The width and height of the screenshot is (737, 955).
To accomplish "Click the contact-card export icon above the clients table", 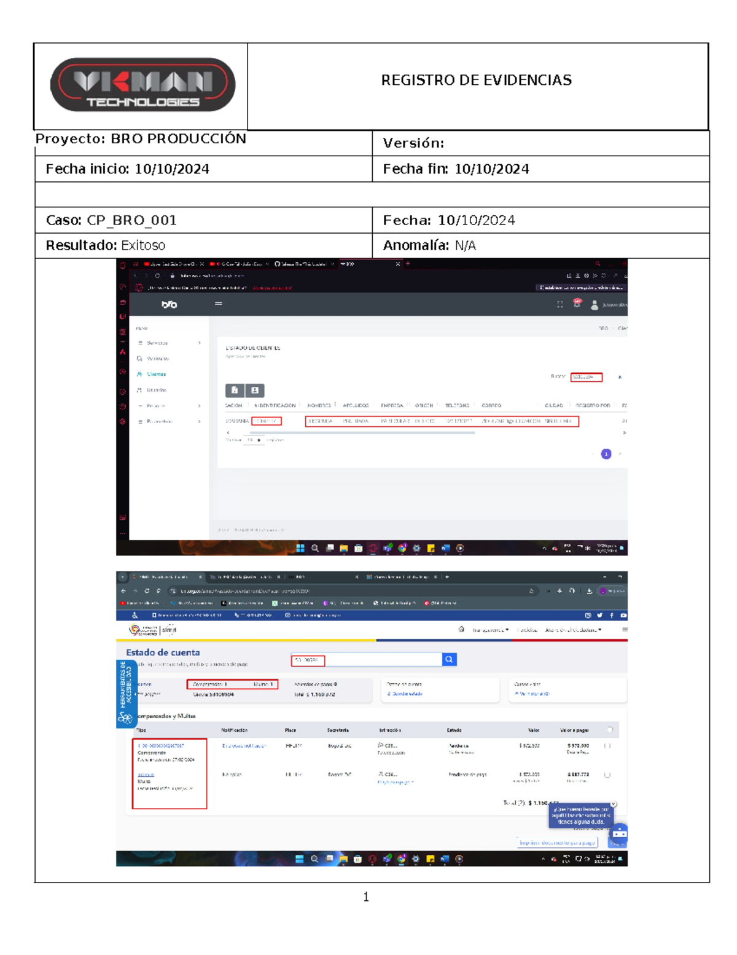I will [255, 390].
